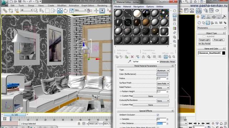The width and height of the screenshot is (229, 128).
Task: Click Cutouts Custom Map None button
Action: tap(151, 105)
